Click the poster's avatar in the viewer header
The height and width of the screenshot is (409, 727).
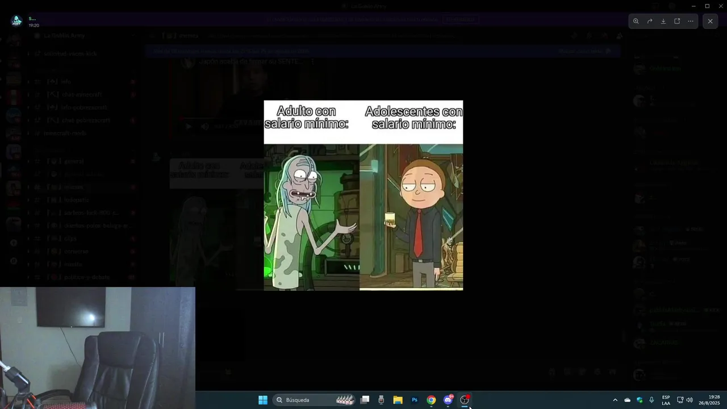pyautogui.click(x=16, y=21)
